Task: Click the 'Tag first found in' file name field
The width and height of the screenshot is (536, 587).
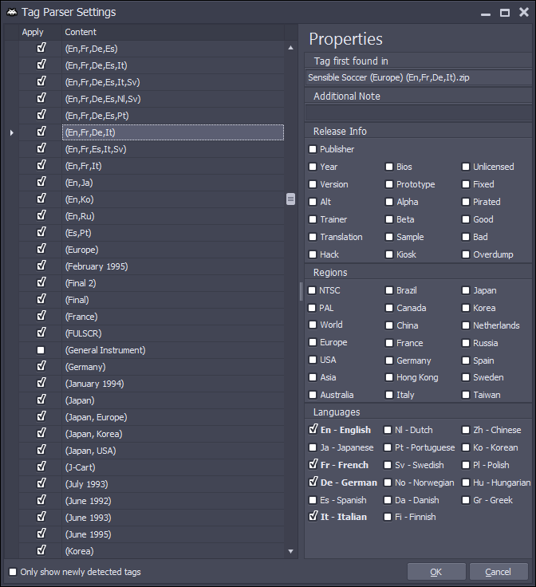Action: click(419, 77)
